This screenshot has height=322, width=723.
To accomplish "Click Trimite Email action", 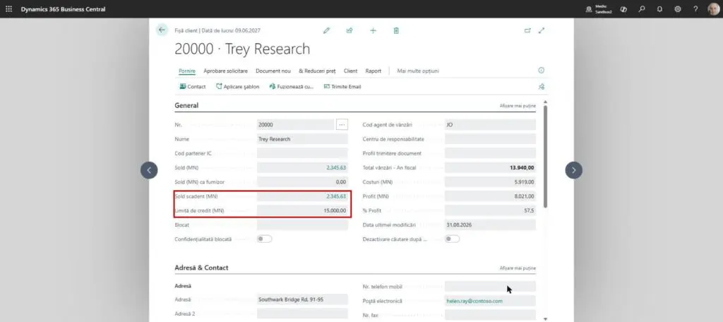I will coord(342,87).
